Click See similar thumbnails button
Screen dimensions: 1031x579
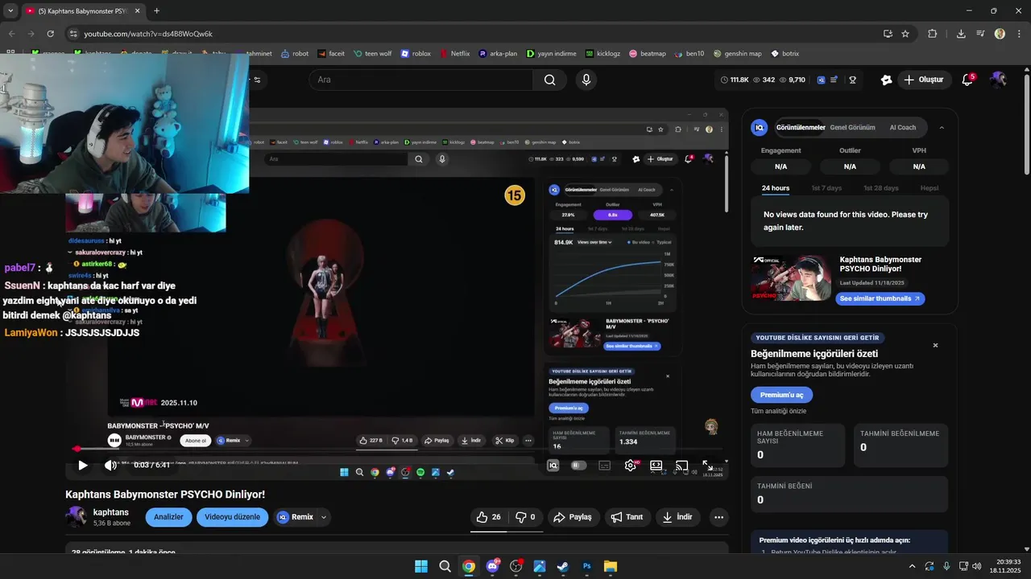pos(880,298)
